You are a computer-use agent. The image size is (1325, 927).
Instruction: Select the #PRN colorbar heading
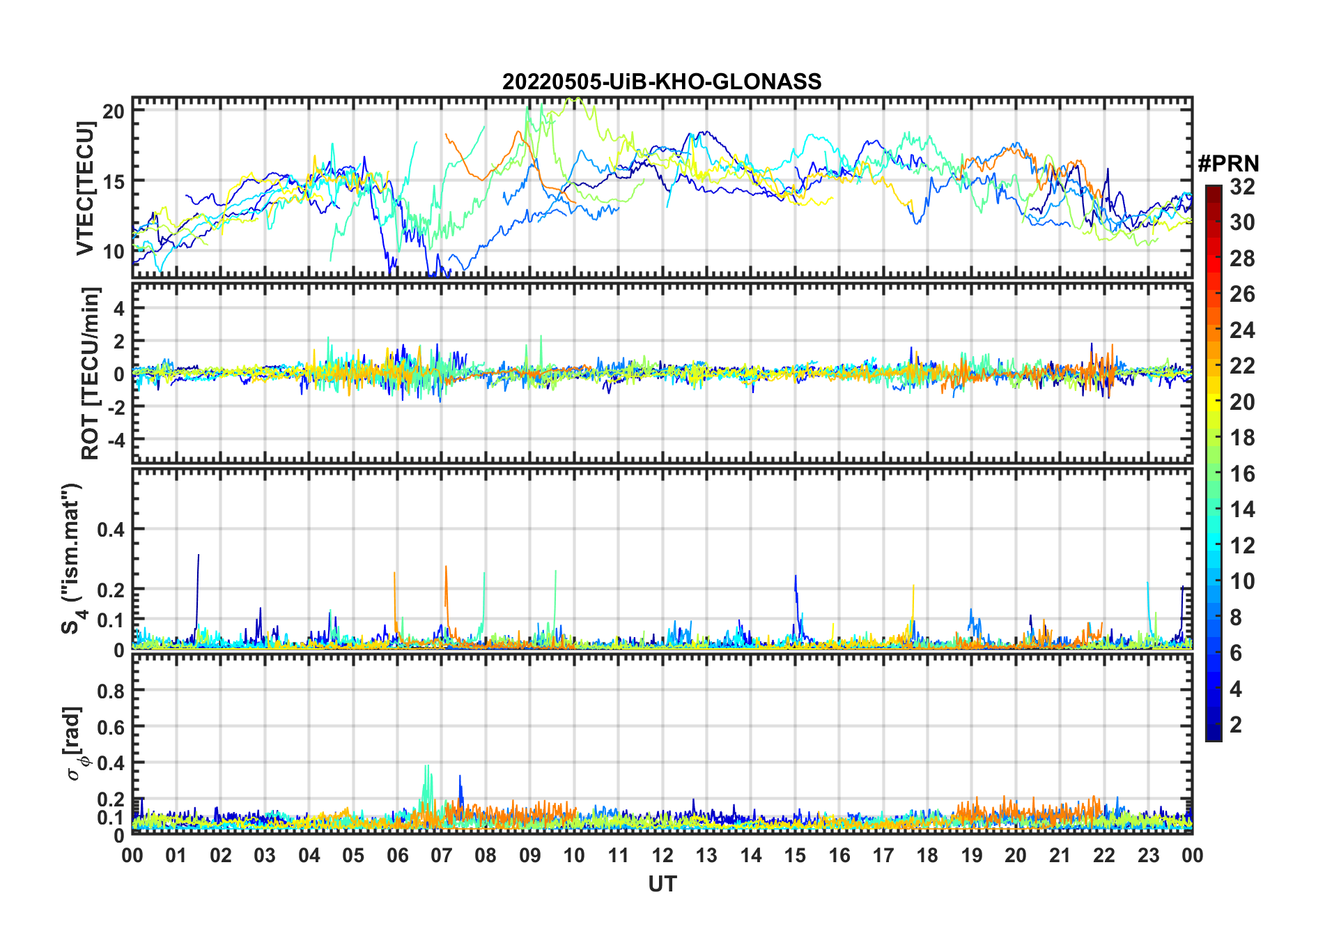click(1228, 164)
